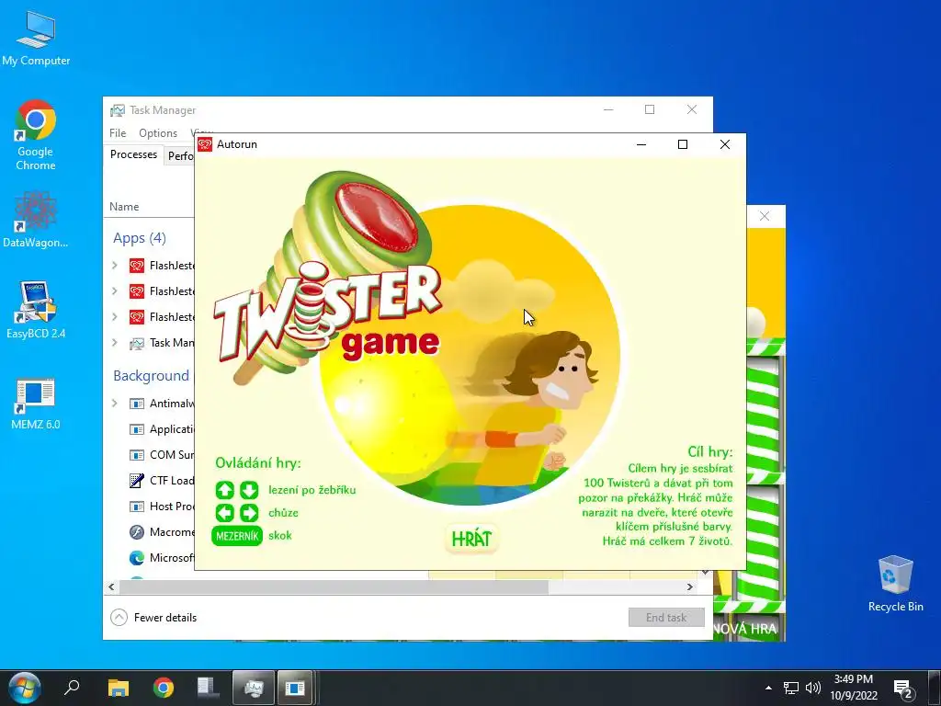The image size is (941, 706).
Task: Select the MEMZ 6.0 desktop shortcut
Action: click(x=36, y=404)
